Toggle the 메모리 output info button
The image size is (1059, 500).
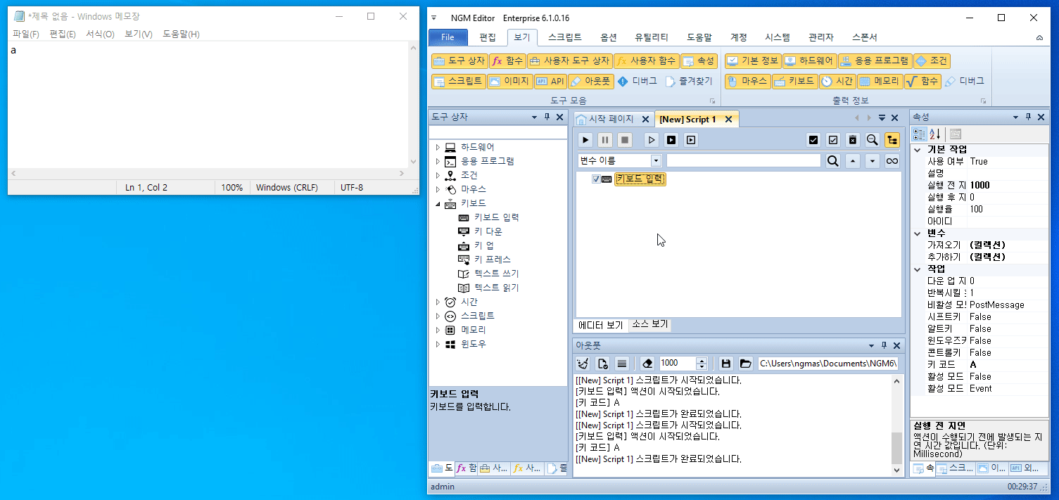click(880, 82)
